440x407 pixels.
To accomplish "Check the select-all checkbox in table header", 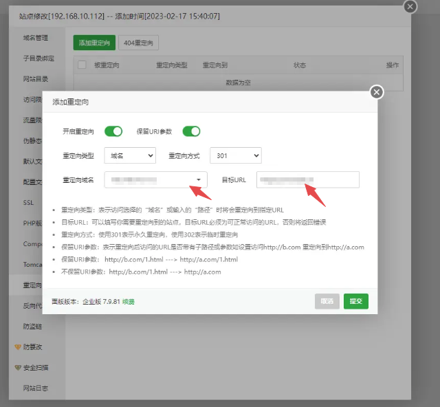I will click(x=82, y=65).
